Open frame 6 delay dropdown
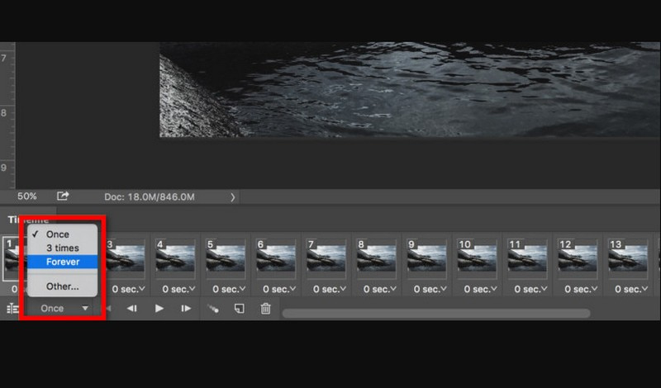Screen dimensions: 661x388 pyautogui.click(x=279, y=290)
